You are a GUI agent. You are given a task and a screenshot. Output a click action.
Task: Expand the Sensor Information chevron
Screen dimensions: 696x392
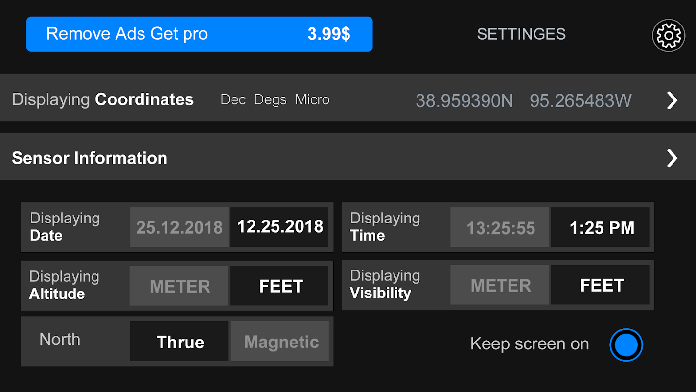click(x=672, y=158)
